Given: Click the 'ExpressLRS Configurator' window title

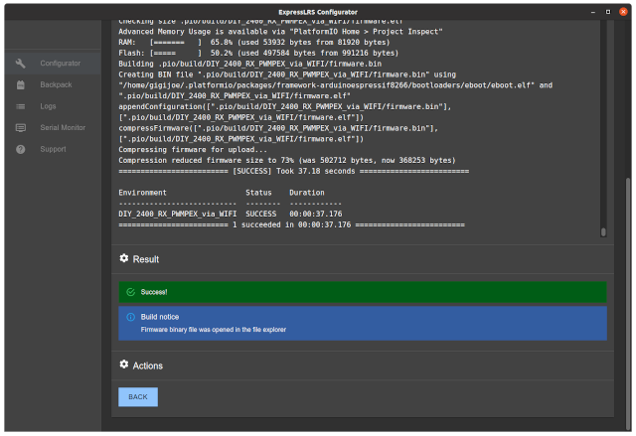Looking at the screenshot, I should pyautogui.click(x=318, y=12).
